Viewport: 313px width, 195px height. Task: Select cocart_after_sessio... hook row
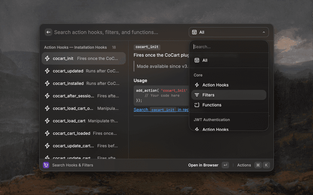click(x=84, y=96)
